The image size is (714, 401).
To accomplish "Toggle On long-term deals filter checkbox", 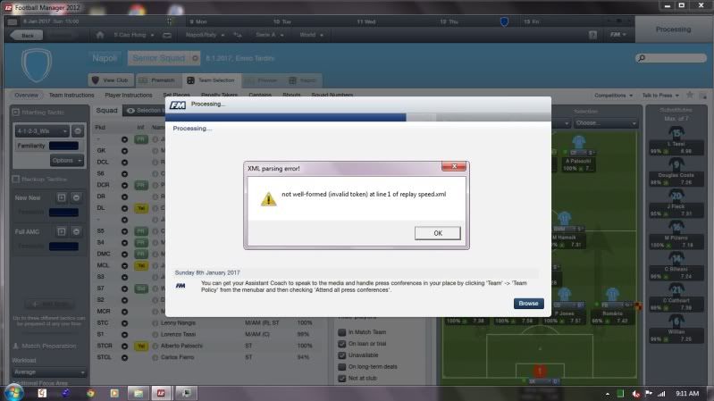I will [x=342, y=367].
